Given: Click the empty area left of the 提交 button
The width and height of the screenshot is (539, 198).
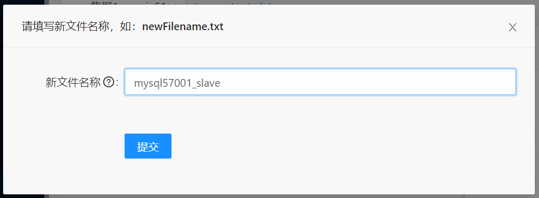Looking at the screenshot, I should coord(65,146).
